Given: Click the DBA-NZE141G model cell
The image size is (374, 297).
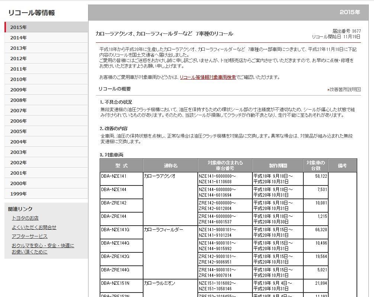Looking at the screenshot, I should 122,232.
